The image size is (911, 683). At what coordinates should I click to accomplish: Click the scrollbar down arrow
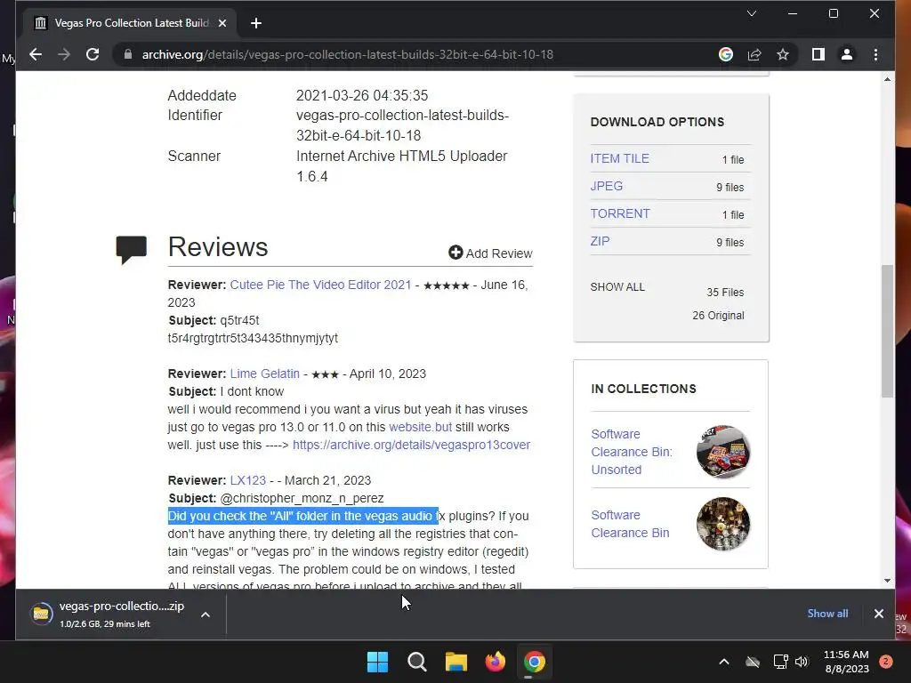click(887, 580)
